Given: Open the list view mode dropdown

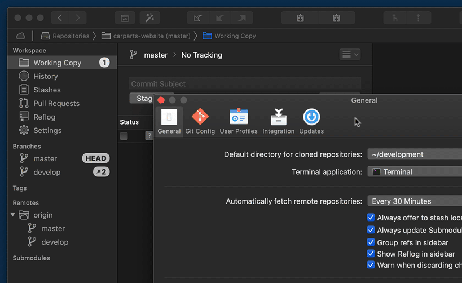Looking at the screenshot, I should [x=350, y=55].
